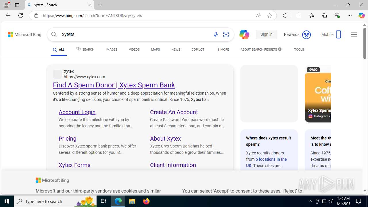The height and width of the screenshot is (207, 368).
Task: Open Firefox from the taskbar
Action: pos(146,201)
